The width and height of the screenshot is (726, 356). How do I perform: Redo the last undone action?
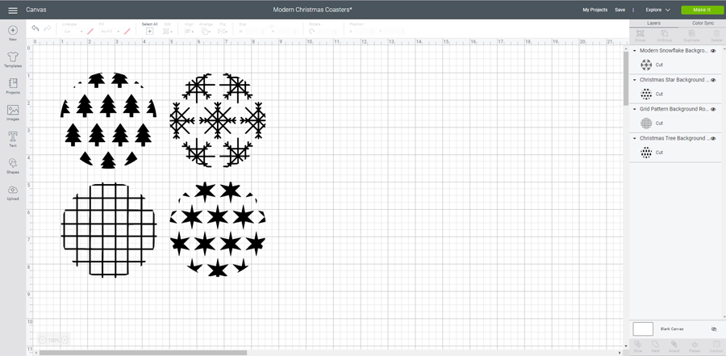(x=48, y=28)
